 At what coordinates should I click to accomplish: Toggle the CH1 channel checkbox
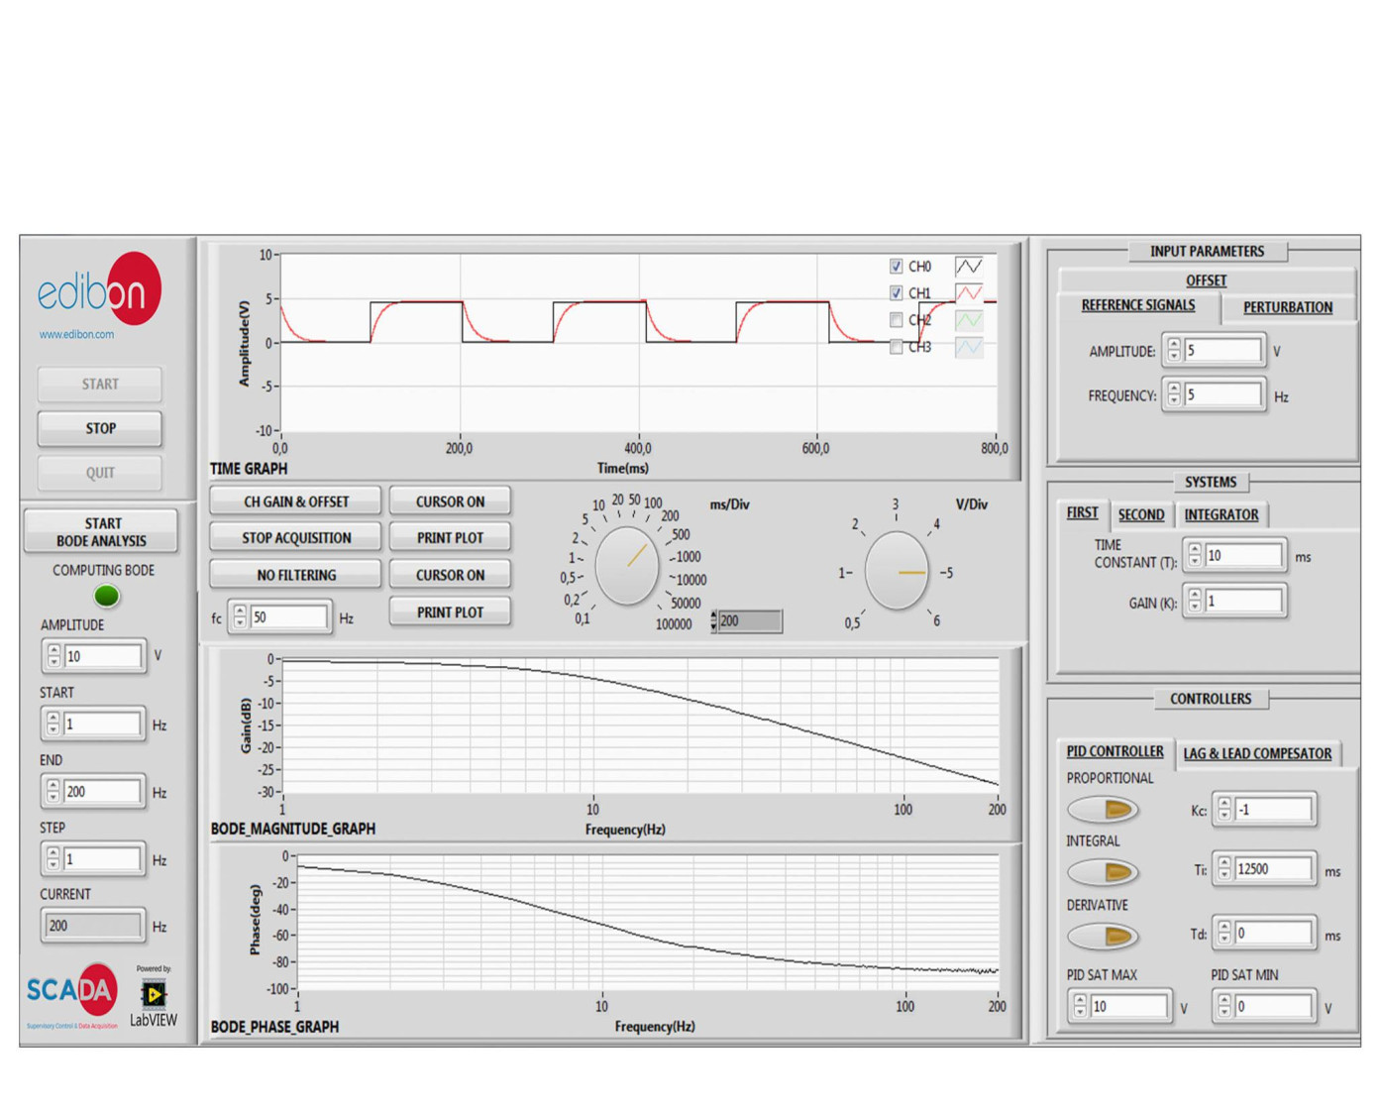pos(896,292)
